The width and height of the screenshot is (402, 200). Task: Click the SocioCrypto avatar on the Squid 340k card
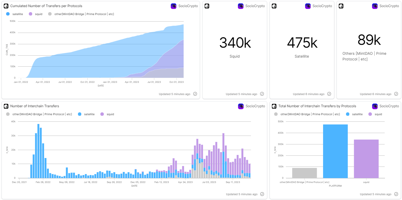[x=240, y=6]
